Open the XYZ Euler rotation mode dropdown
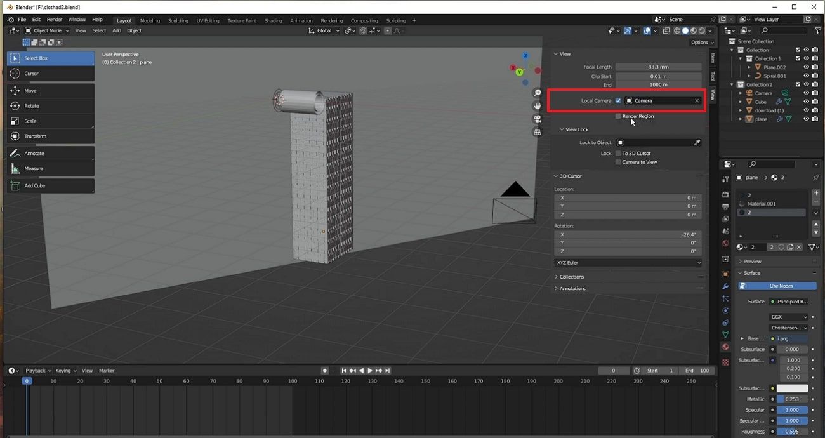 [627, 262]
